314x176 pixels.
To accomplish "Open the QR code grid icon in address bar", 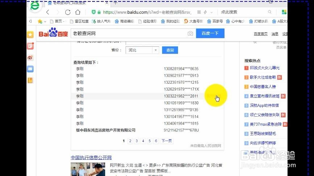I will [199, 12].
